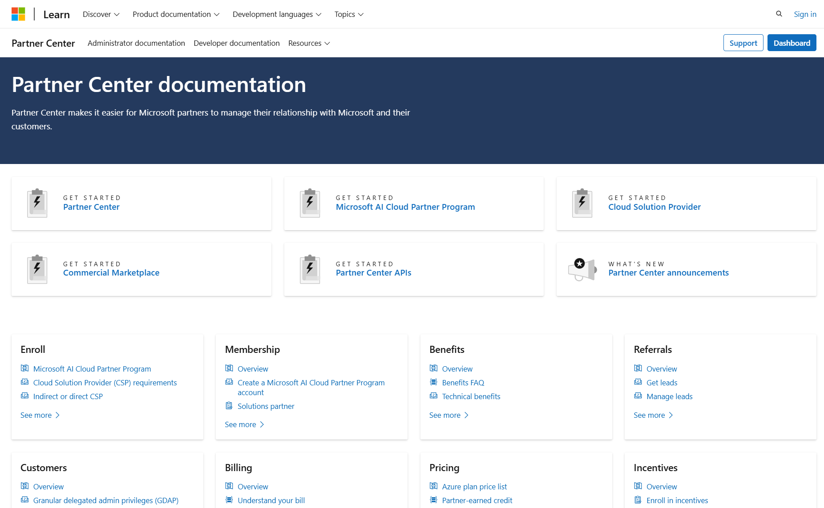824x508 pixels.
Task: Click the clipboard icon for Cloud Solution Provider
Action: (582, 203)
